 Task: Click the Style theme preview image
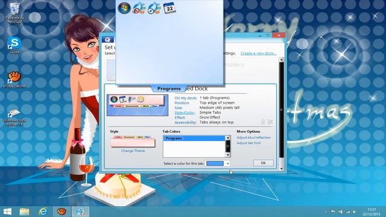coord(133,142)
